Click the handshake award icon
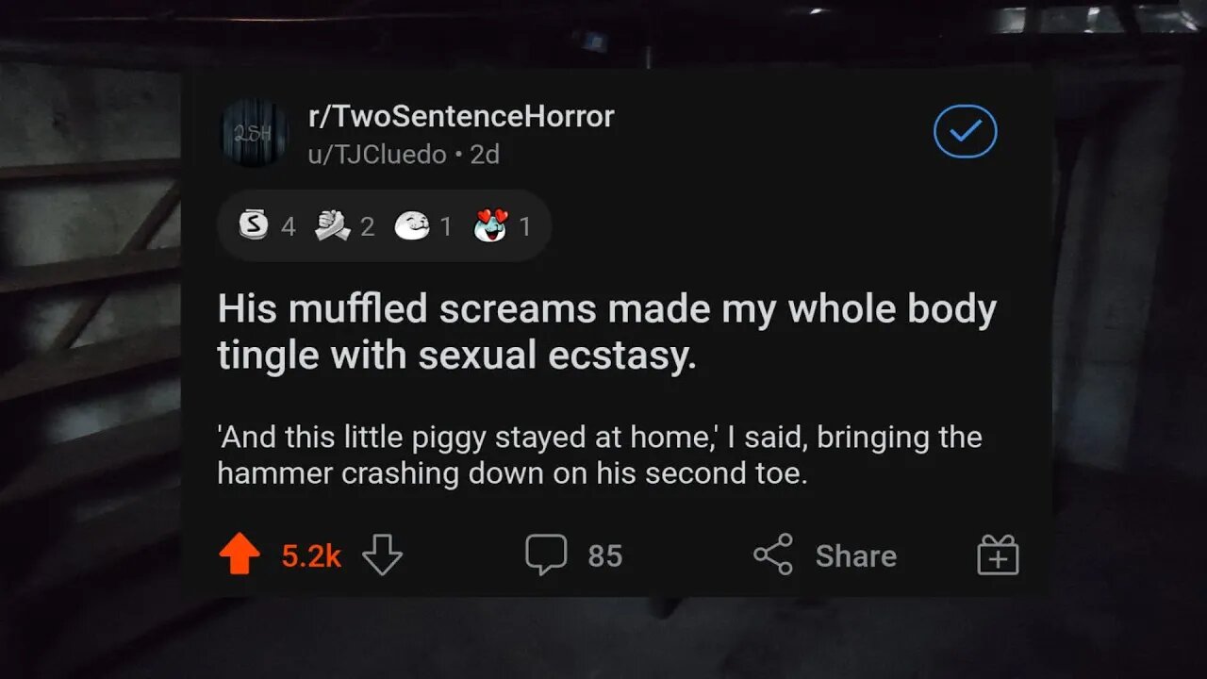Image resolution: width=1207 pixels, height=679 pixels. click(x=332, y=226)
